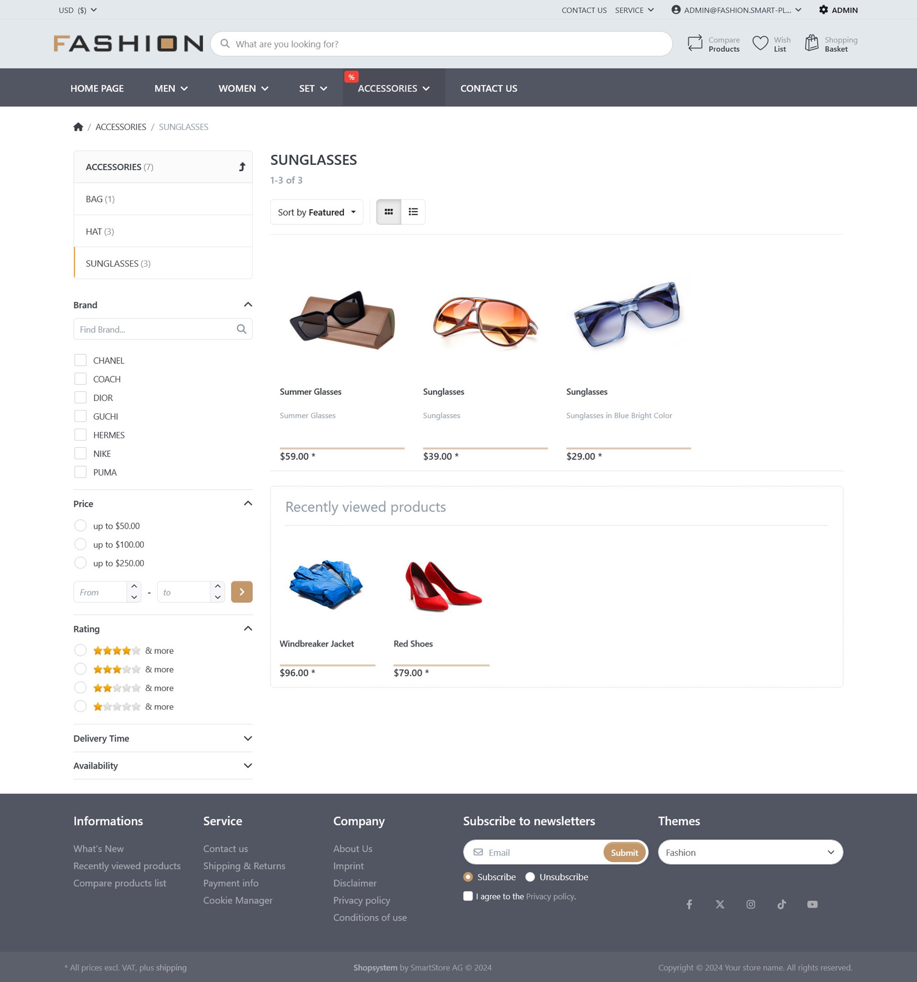Select price up to $100.00
Screen dimensions: 917x982
81,544
